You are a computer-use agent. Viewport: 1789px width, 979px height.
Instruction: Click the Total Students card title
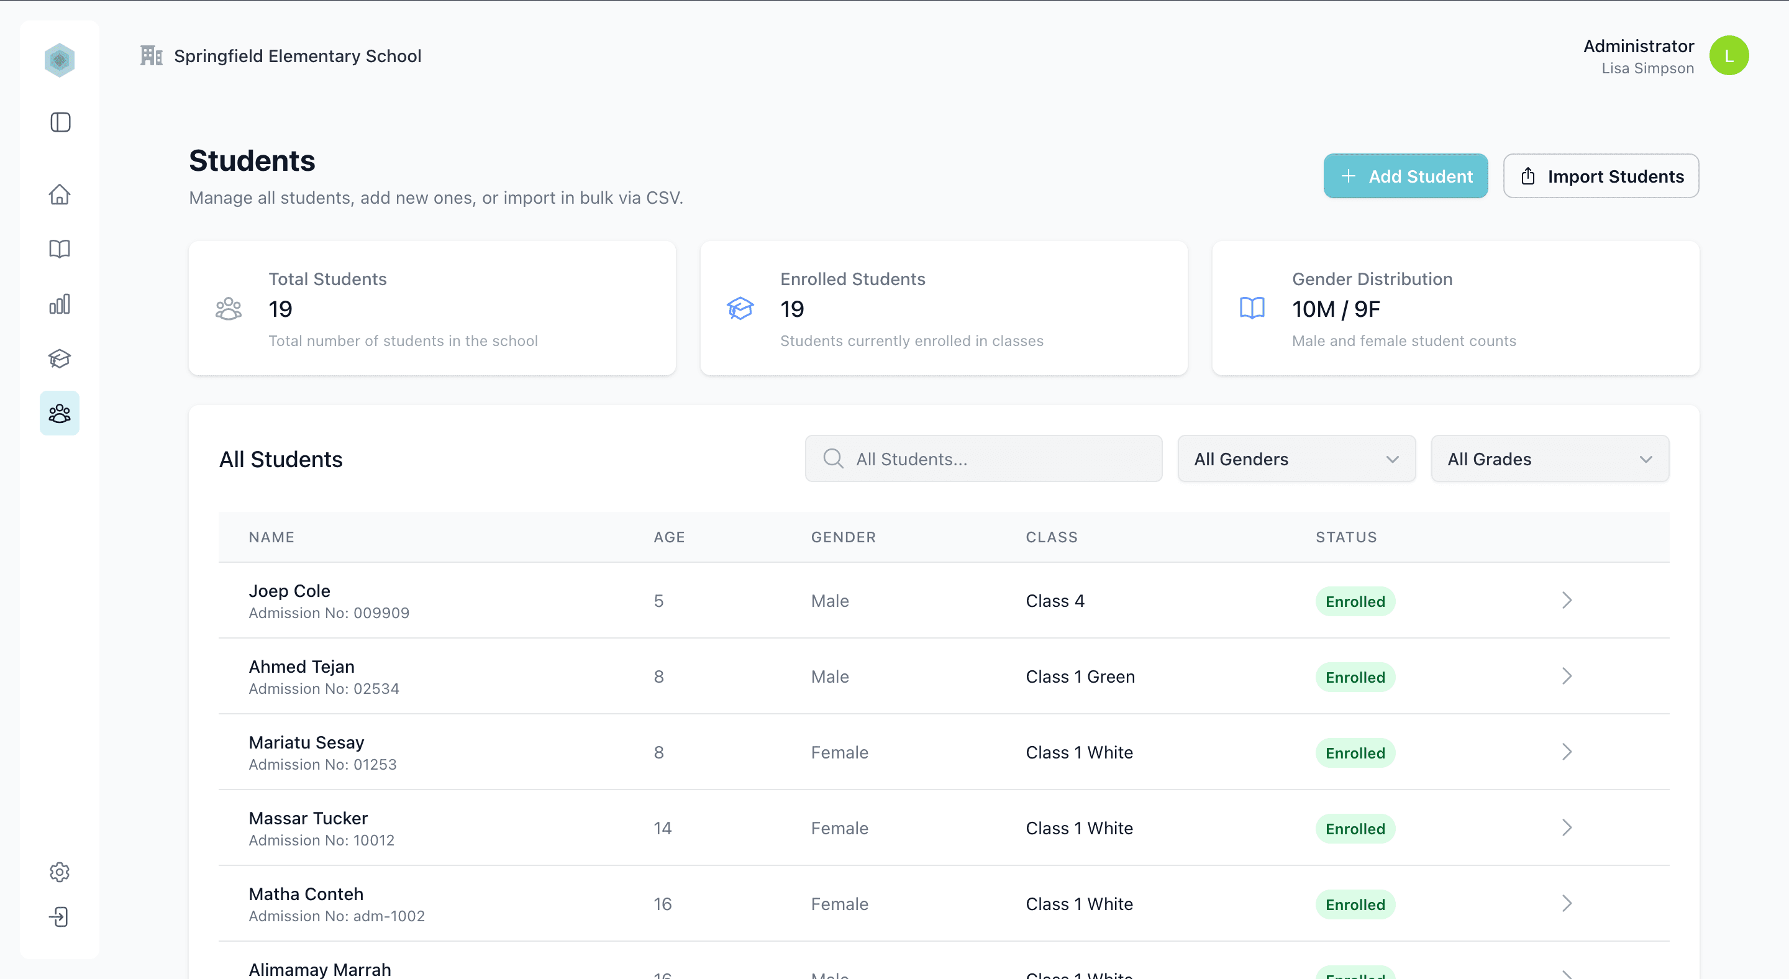327,278
